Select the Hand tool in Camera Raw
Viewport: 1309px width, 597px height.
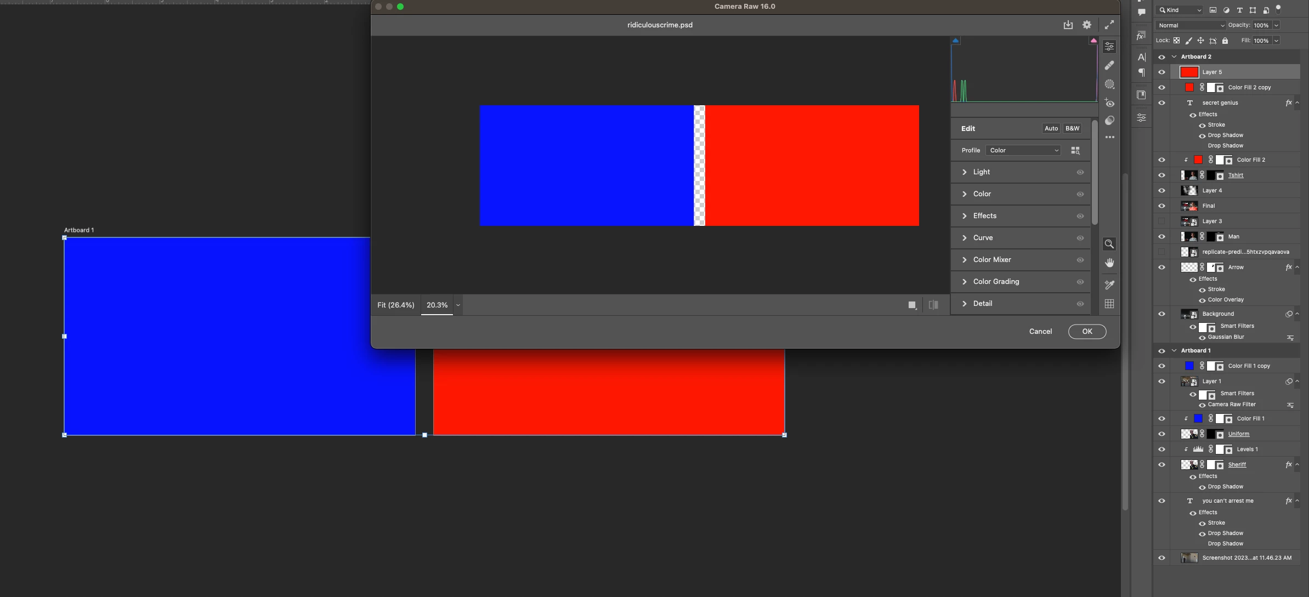1109,263
